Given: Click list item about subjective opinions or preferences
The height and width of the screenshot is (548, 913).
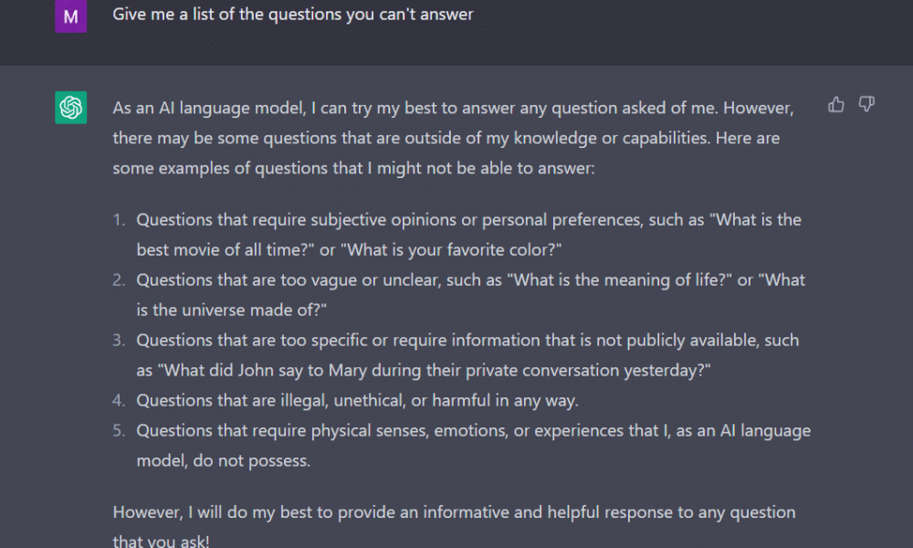Looking at the screenshot, I should (x=468, y=235).
